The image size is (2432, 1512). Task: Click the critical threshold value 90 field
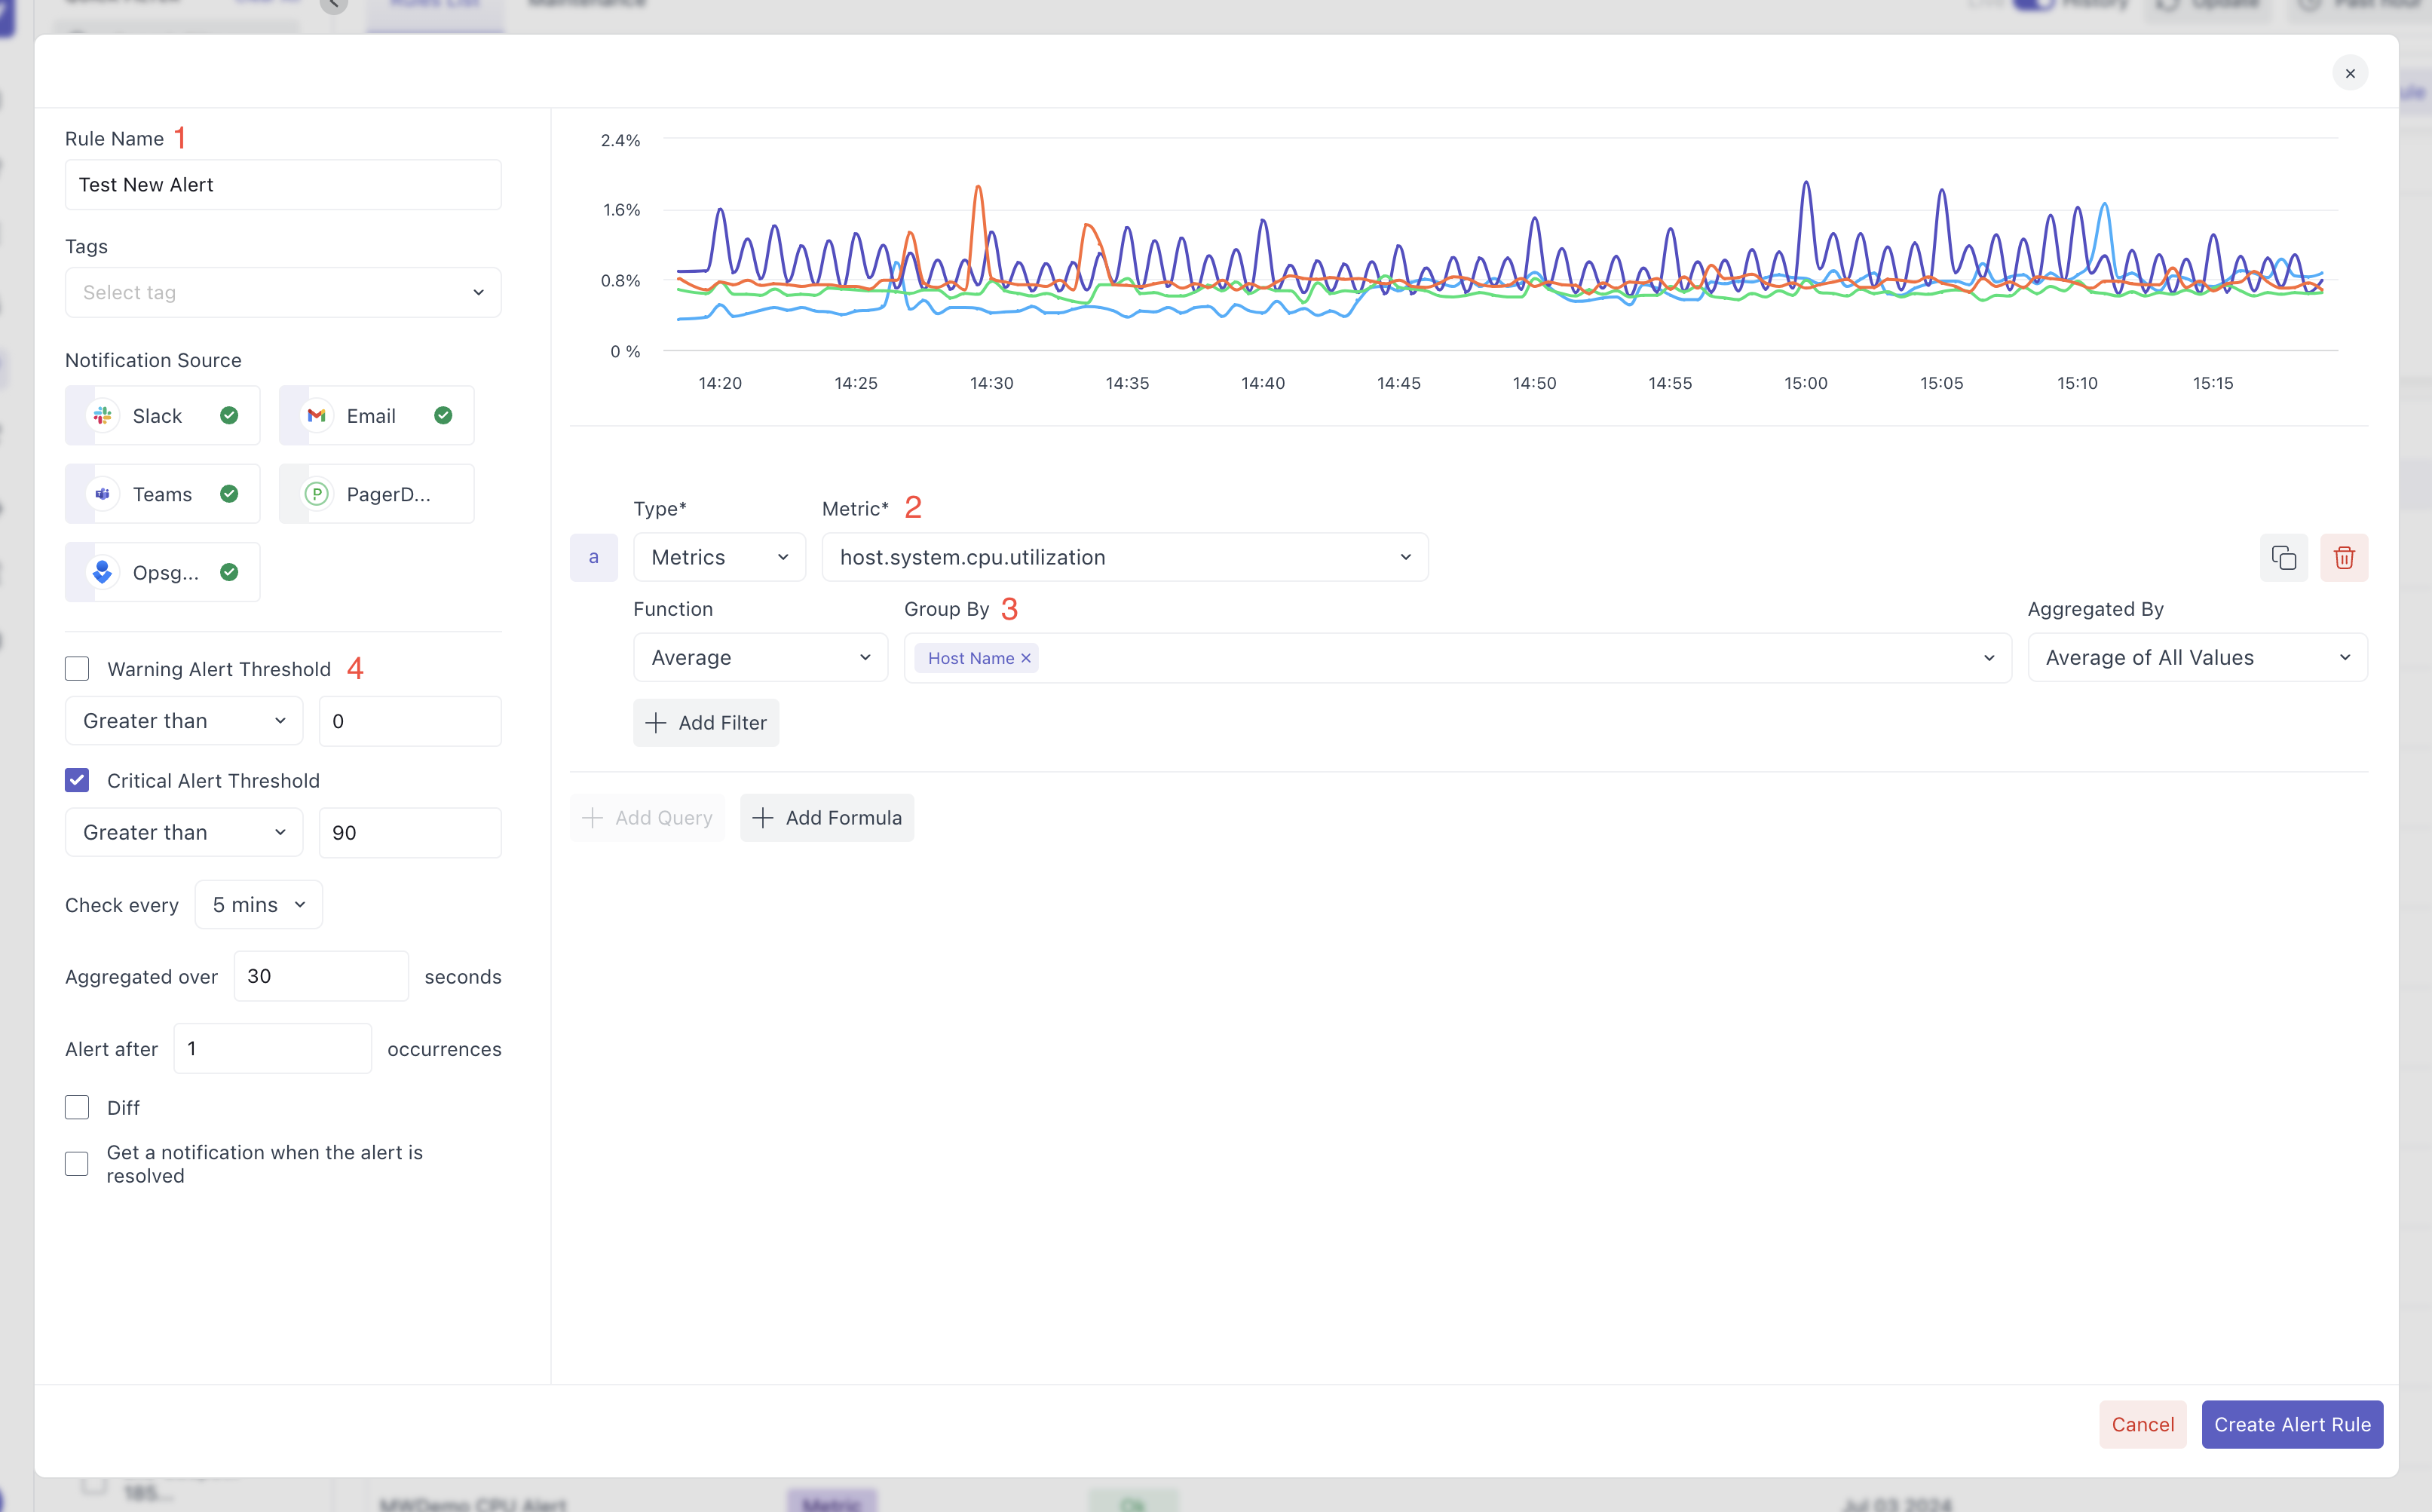click(x=410, y=833)
